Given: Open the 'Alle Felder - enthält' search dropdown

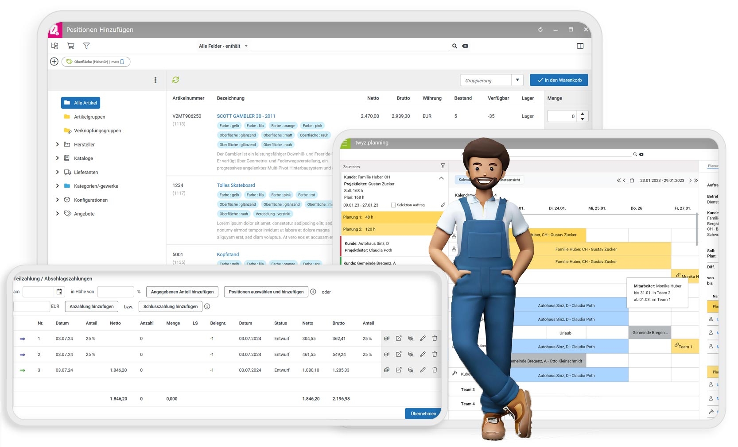Looking at the screenshot, I should point(223,46).
